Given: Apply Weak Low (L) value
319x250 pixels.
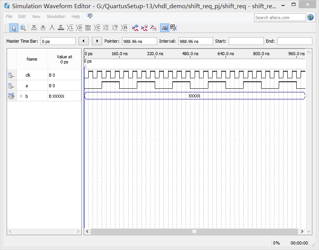Looking at the screenshot, I should coord(70,28).
